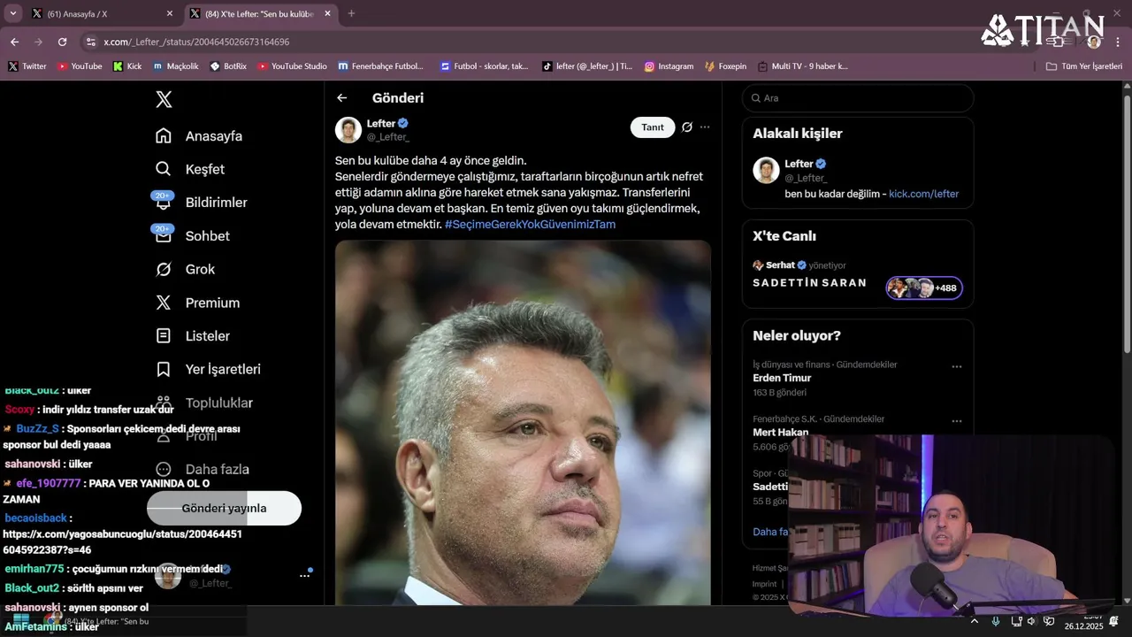Open Mert Hakan trend
The image size is (1132, 637).
pos(781,433)
